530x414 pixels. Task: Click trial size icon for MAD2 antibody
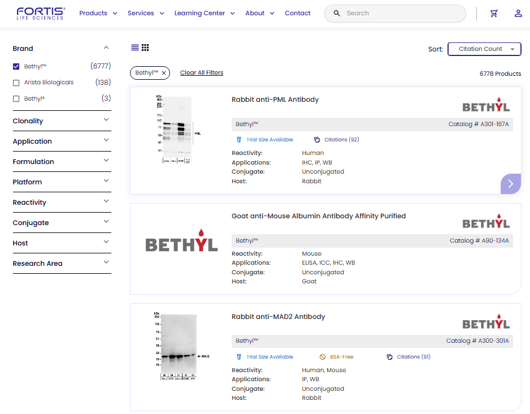coord(239,357)
